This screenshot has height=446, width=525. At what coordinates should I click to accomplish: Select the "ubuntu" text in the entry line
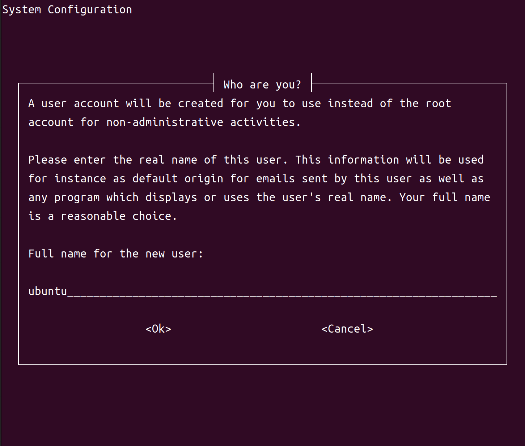coord(47,291)
